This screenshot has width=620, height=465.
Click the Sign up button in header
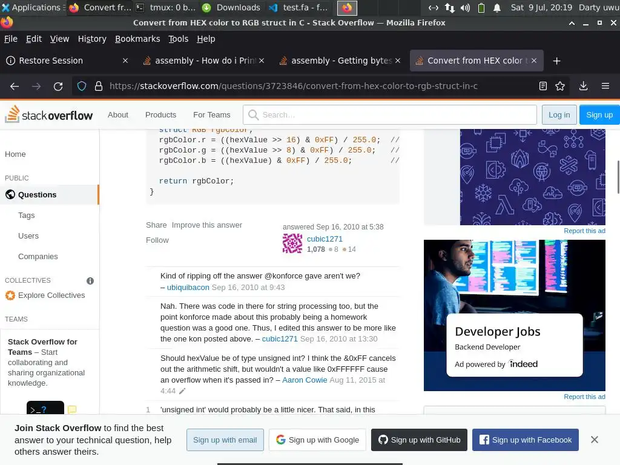pos(599,114)
